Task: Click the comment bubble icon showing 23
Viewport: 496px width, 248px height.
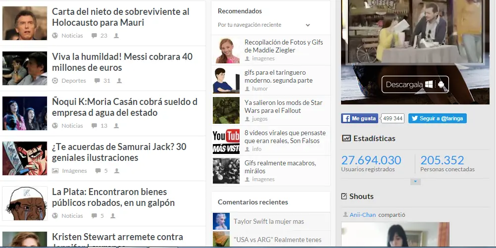Action: (94, 36)
